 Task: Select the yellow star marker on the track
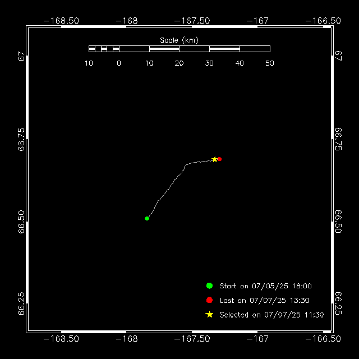[214, 159]
